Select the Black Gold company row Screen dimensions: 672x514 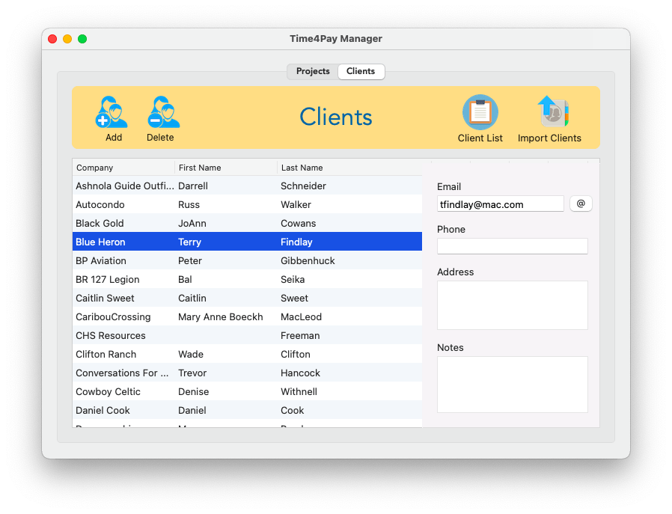tap(247, 223)
